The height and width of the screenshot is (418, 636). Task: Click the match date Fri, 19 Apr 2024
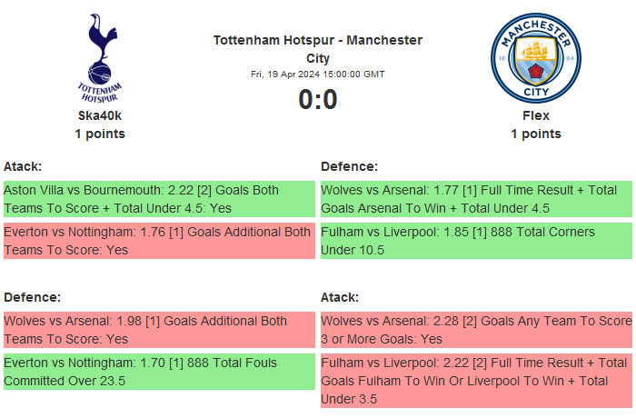pos(318,75)
